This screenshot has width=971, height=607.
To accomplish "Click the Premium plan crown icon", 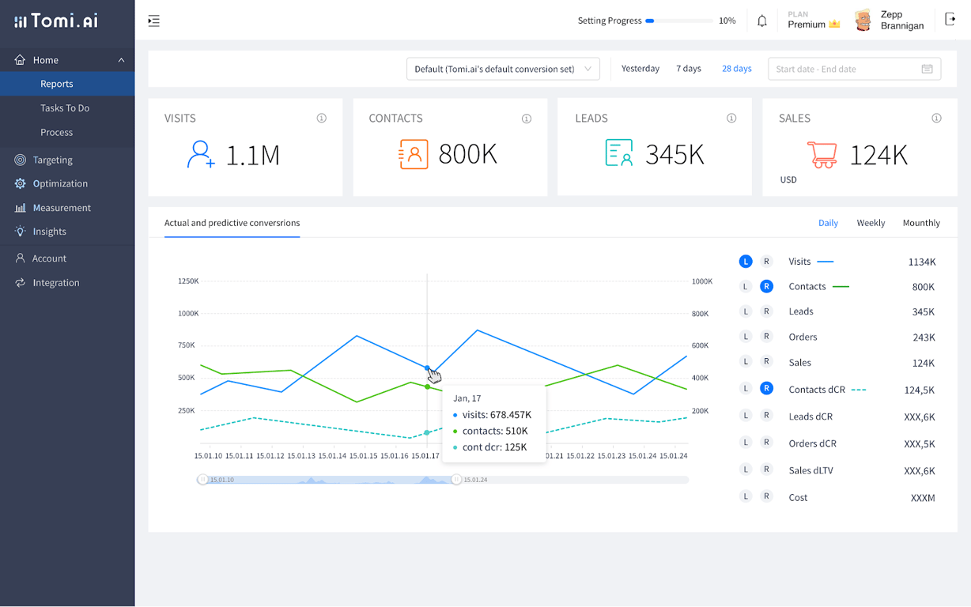I will tap(834, 25).
